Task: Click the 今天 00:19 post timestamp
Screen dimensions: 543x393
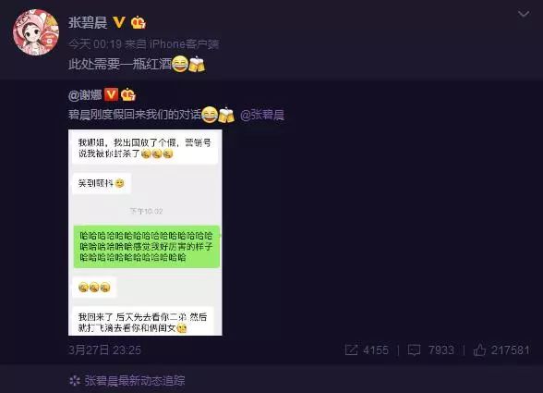Action: tap(95, 43)
